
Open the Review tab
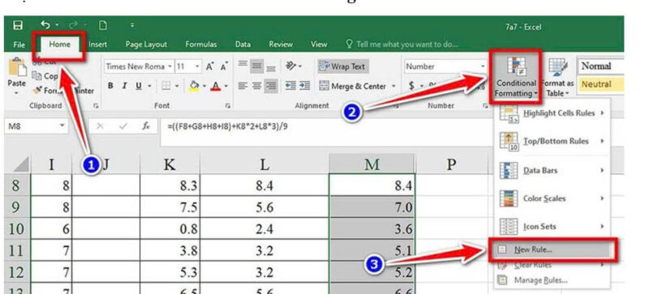tap(281, 45)
